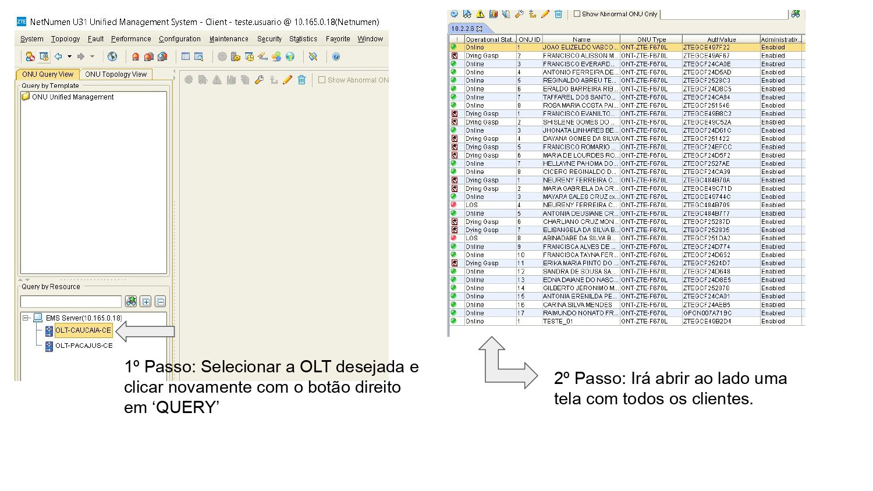Sort by the Name column header
The image size is (873, 491).
(x=581, y=40)
